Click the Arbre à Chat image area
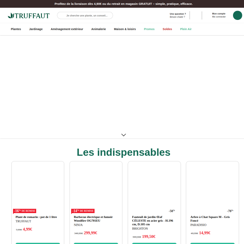The image size is (244, 244). 212,185
